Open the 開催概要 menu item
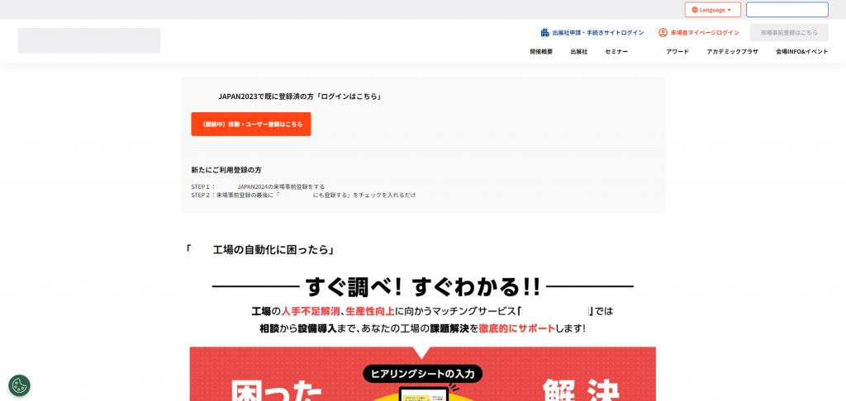 pyautogui.click(x=541, y=52)
